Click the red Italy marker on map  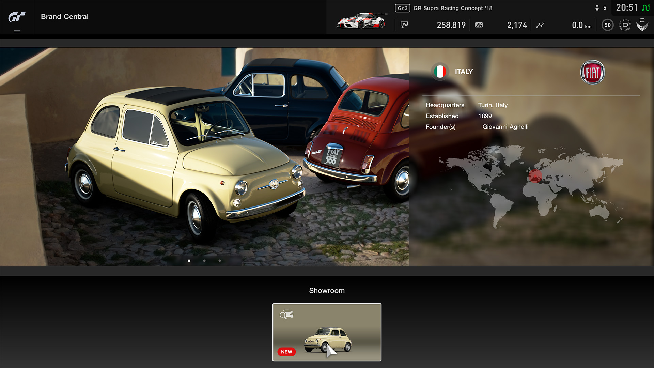535,176
